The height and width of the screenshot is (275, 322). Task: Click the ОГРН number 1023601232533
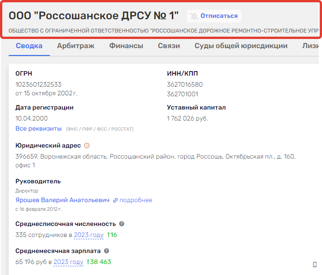38,84
